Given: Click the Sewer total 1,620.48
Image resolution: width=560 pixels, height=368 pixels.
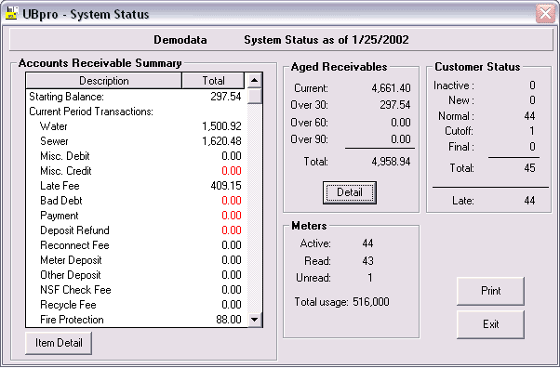Looking at the screenshot, I should point(221,141).
